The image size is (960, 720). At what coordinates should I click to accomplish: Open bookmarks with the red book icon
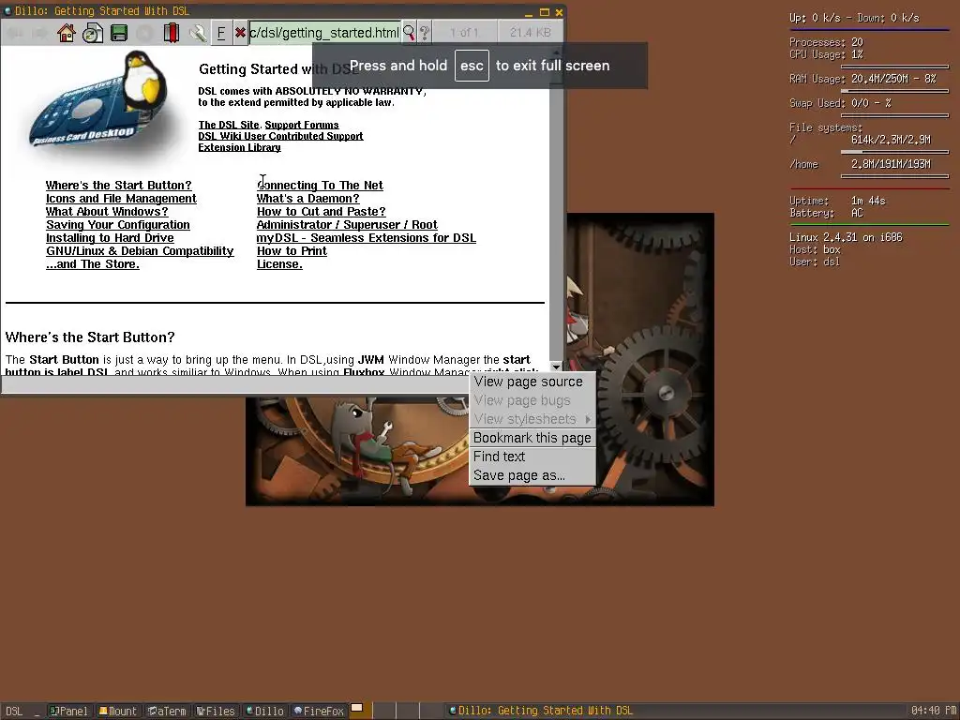tap(172, 33)
